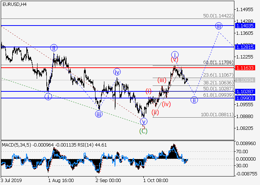The width and height of the screenshot is (260, 185).
Task: Click the red (iv) wave label
Action: 166,104
